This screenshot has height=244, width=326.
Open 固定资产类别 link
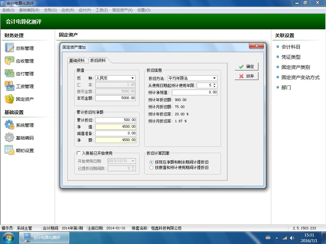[x=295, y=67]
